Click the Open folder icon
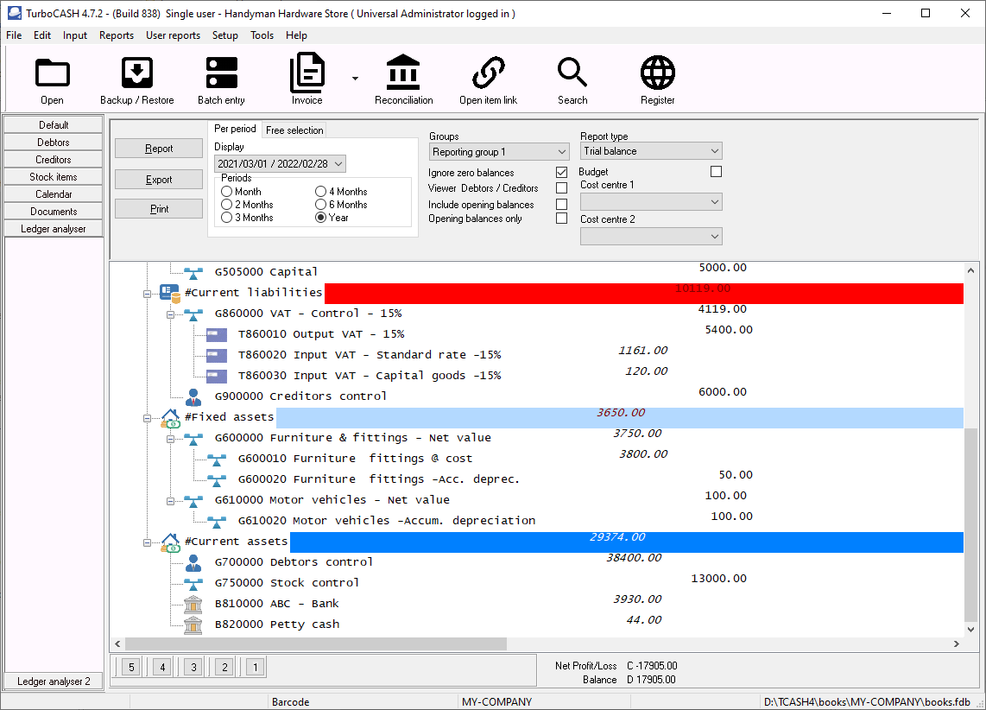This screenshot has height=710, width=986. 52,73
